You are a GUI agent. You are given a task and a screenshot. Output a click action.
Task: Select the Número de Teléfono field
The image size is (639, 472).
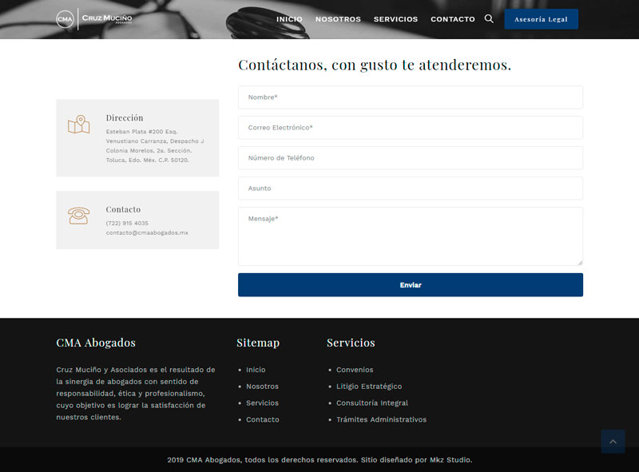(410, 158)
